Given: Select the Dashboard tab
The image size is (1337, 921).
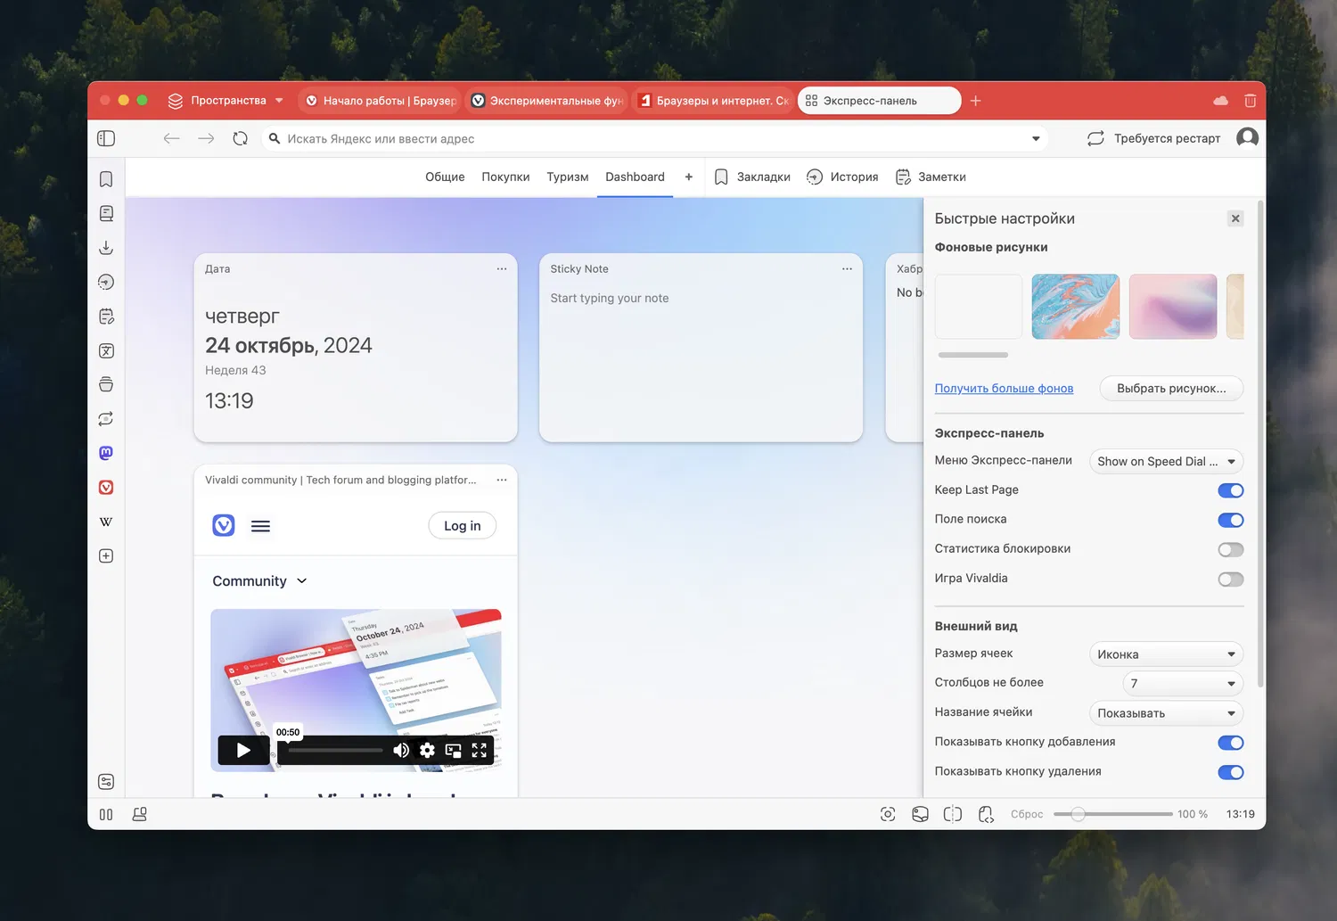Looking at the screenshot, I should point(635,177).
